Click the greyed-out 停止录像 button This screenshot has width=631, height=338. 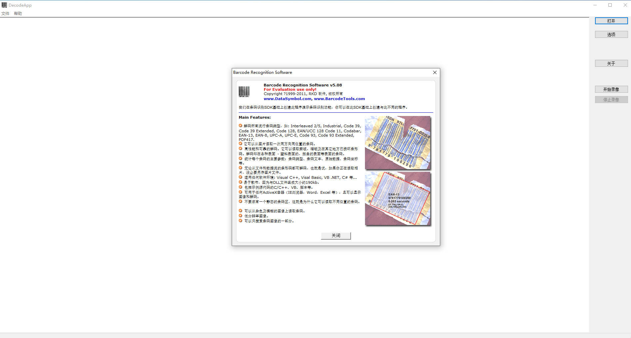coord(611,100)
